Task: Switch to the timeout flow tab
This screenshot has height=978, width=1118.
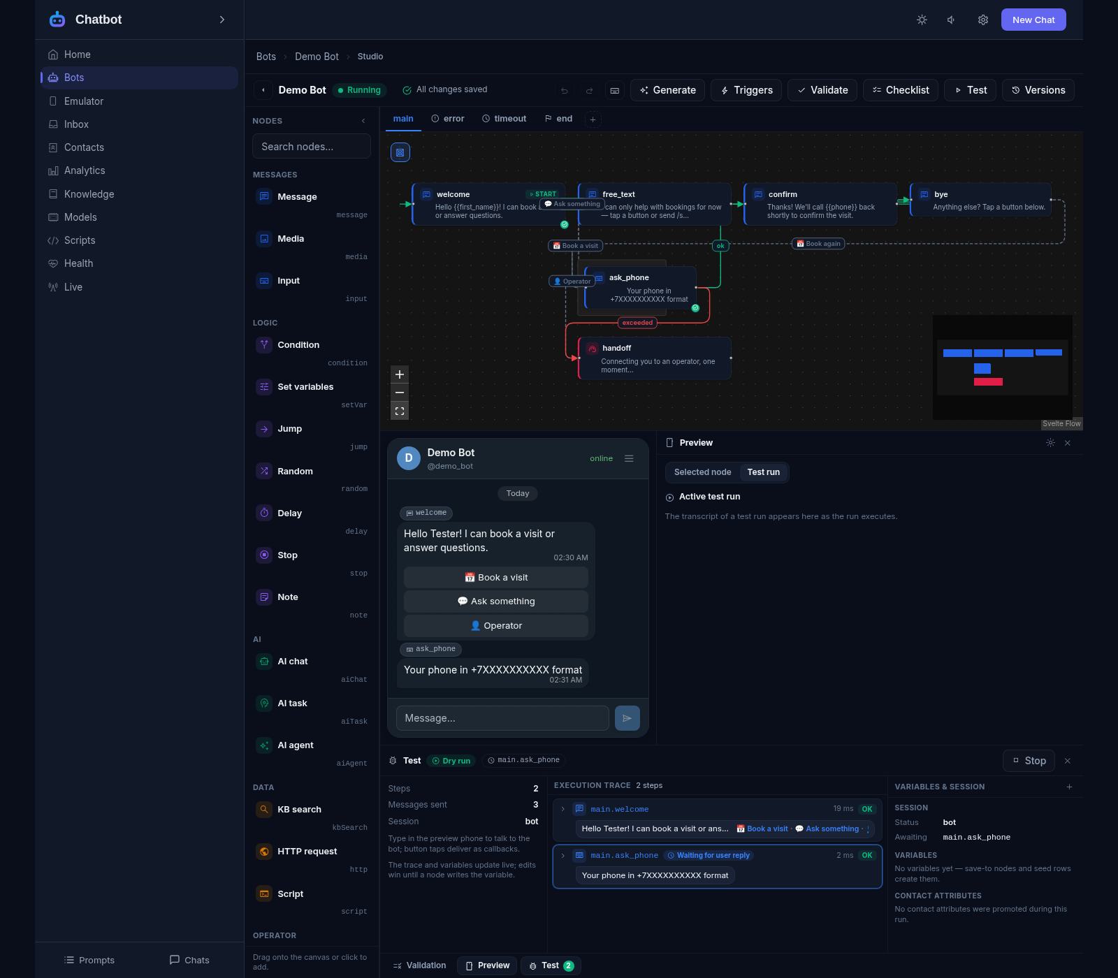Action: (x=504, y=119)
